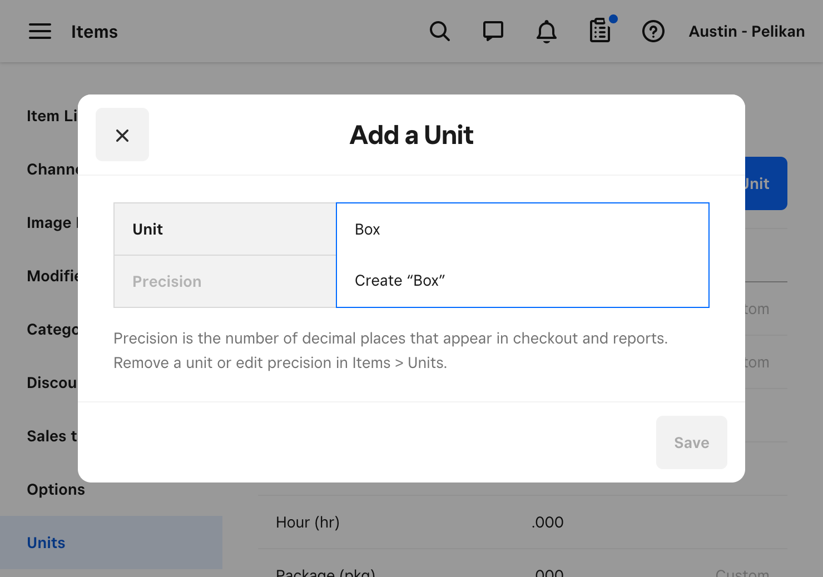
Task: Open the Austin - Pelikan account menu
Action: pyautogui.click(x=746, y=32)
